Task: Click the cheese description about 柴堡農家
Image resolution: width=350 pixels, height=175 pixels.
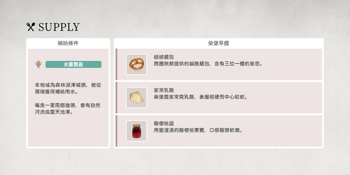Action: click(201, 97)
